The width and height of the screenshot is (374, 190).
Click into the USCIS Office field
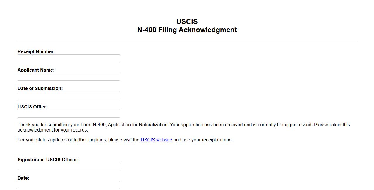click(68, 114)
